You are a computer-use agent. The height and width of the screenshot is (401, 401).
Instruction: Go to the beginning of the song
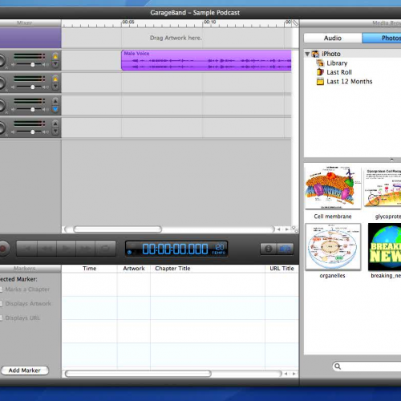(27, 249)
